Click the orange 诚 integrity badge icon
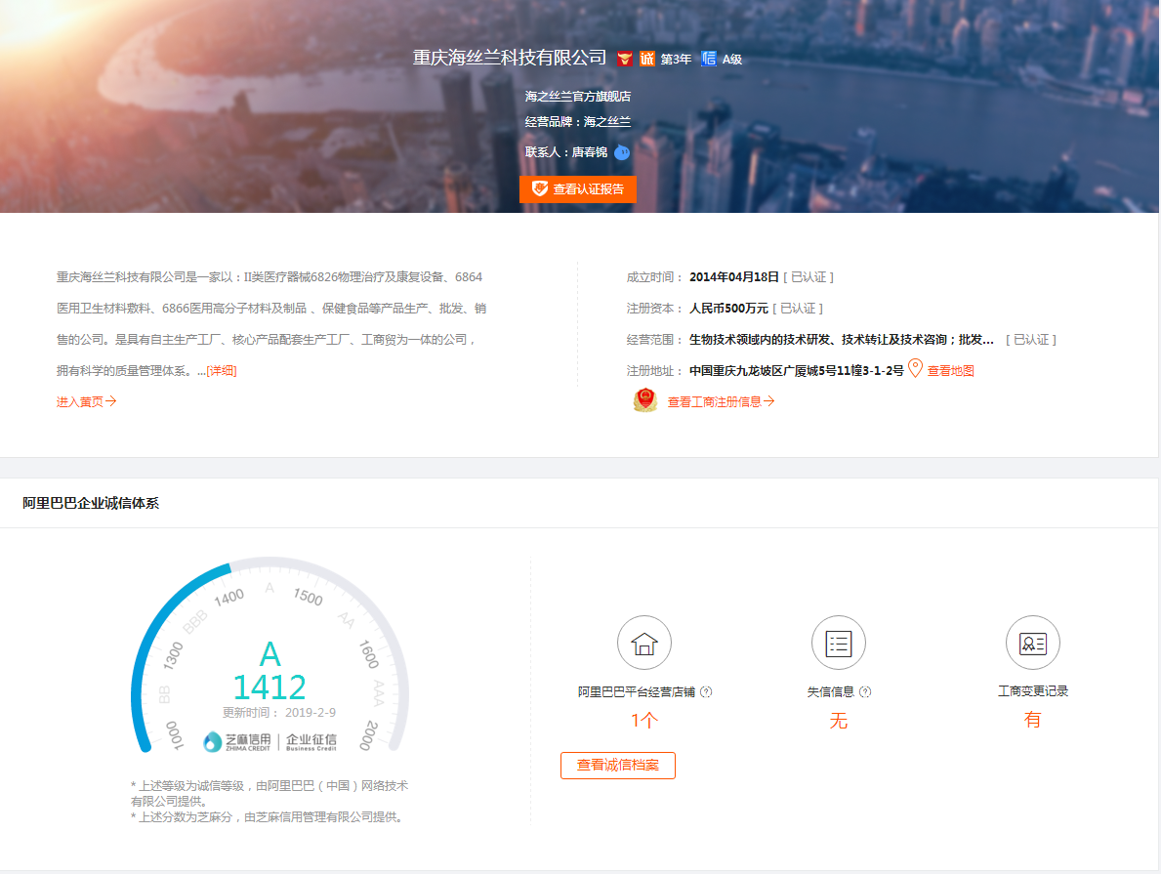1161x874 pixels. 647,59
